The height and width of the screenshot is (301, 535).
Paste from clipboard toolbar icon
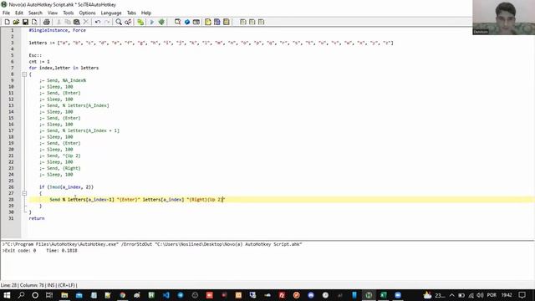pos(77,23)
